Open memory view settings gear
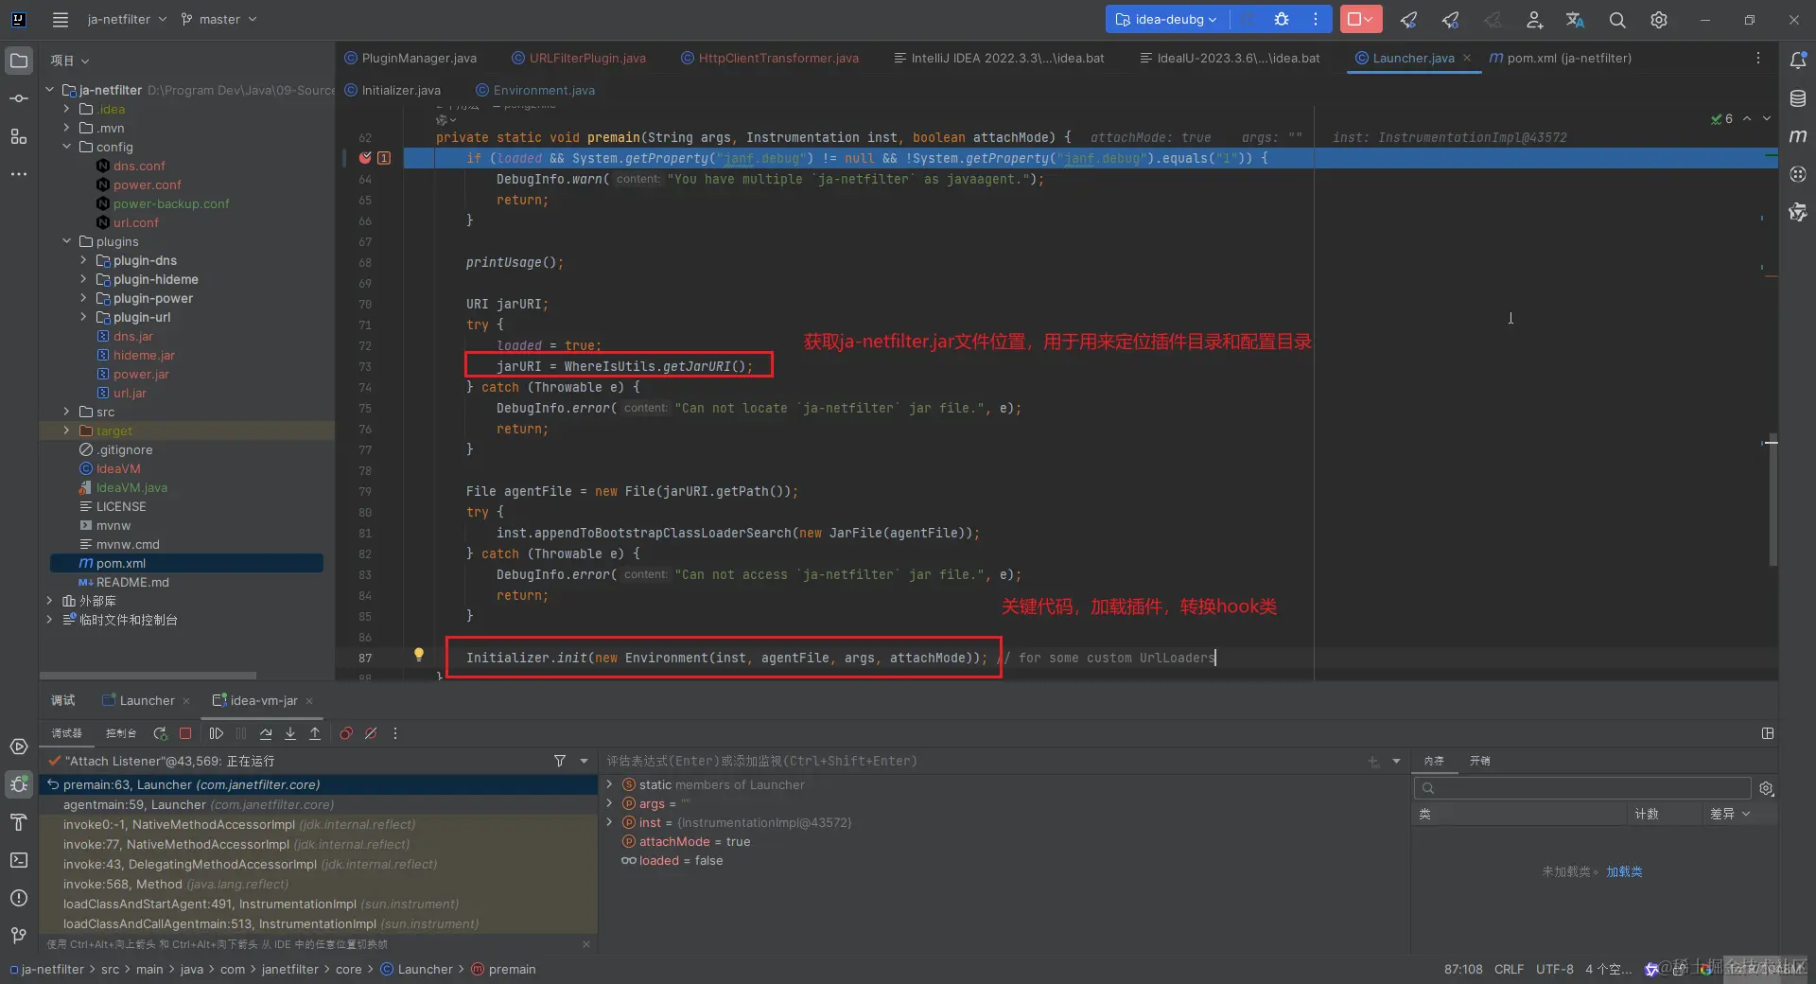This screenshot has width=1816, height=984. click(x=1766, y=788)
